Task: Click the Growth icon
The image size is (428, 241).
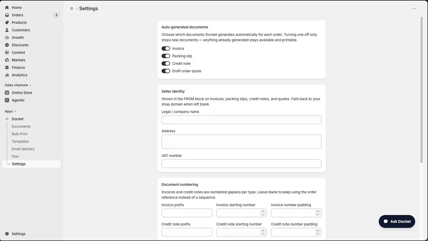Action: click(7, 37)
